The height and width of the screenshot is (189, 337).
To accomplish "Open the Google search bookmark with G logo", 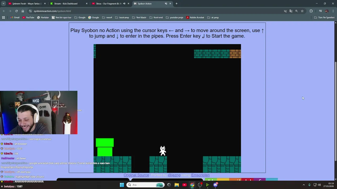I will (x=93, y=18).
